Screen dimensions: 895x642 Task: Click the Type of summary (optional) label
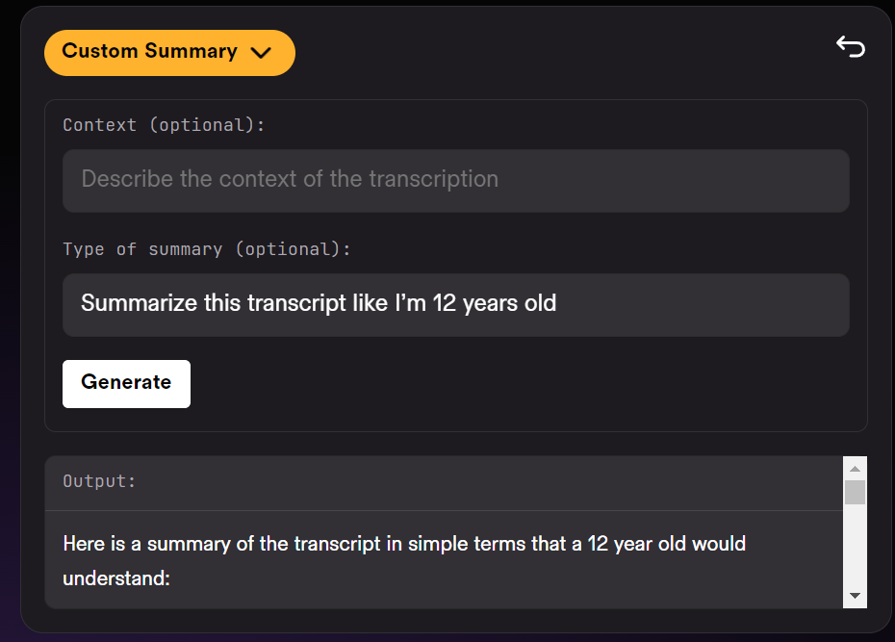tap(207, 249)
